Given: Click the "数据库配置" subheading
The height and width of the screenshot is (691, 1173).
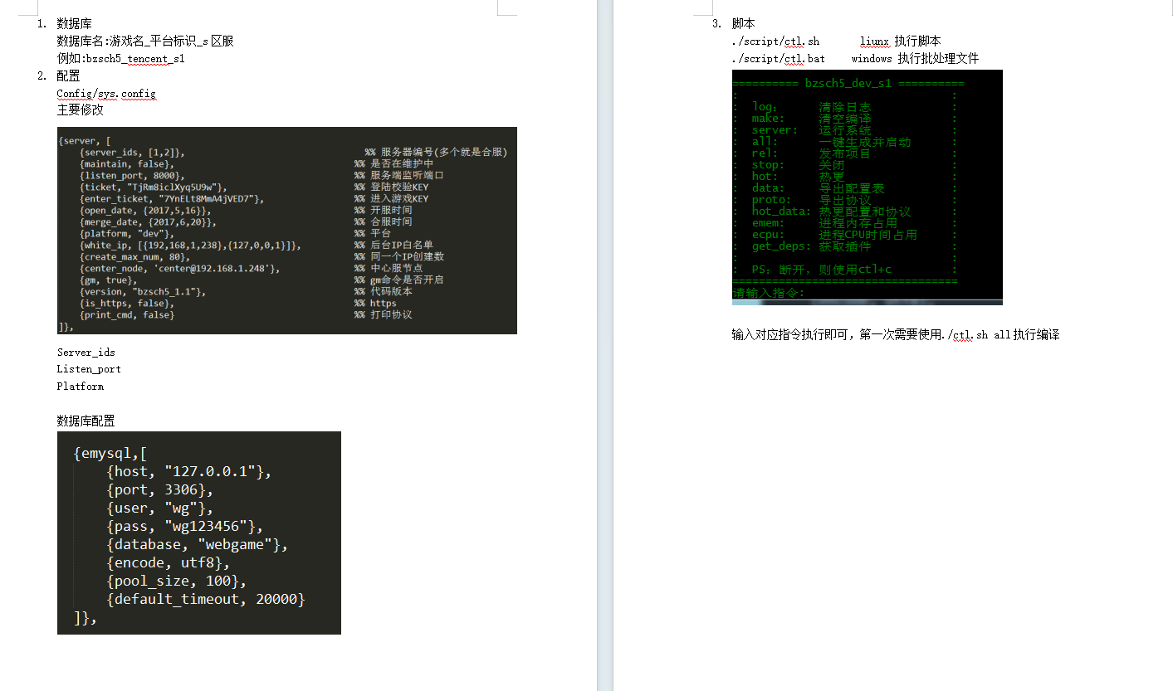Looking at the screenshot, I should 86,421.
